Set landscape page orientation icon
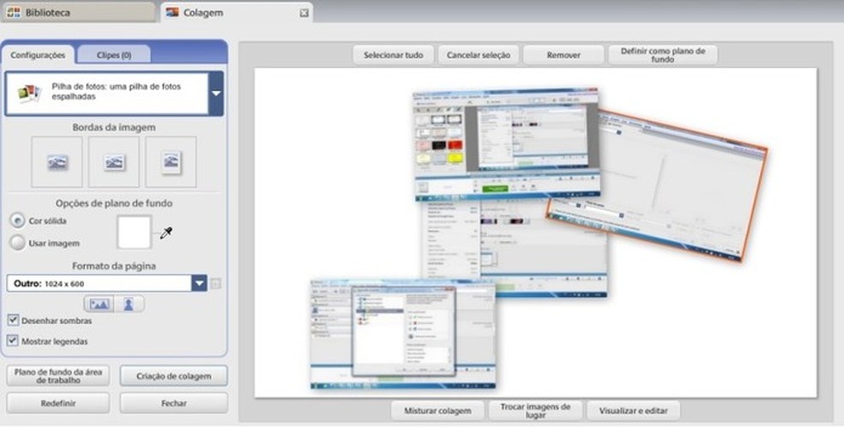Screen dimensions: 844x427 tap(99, 304)
